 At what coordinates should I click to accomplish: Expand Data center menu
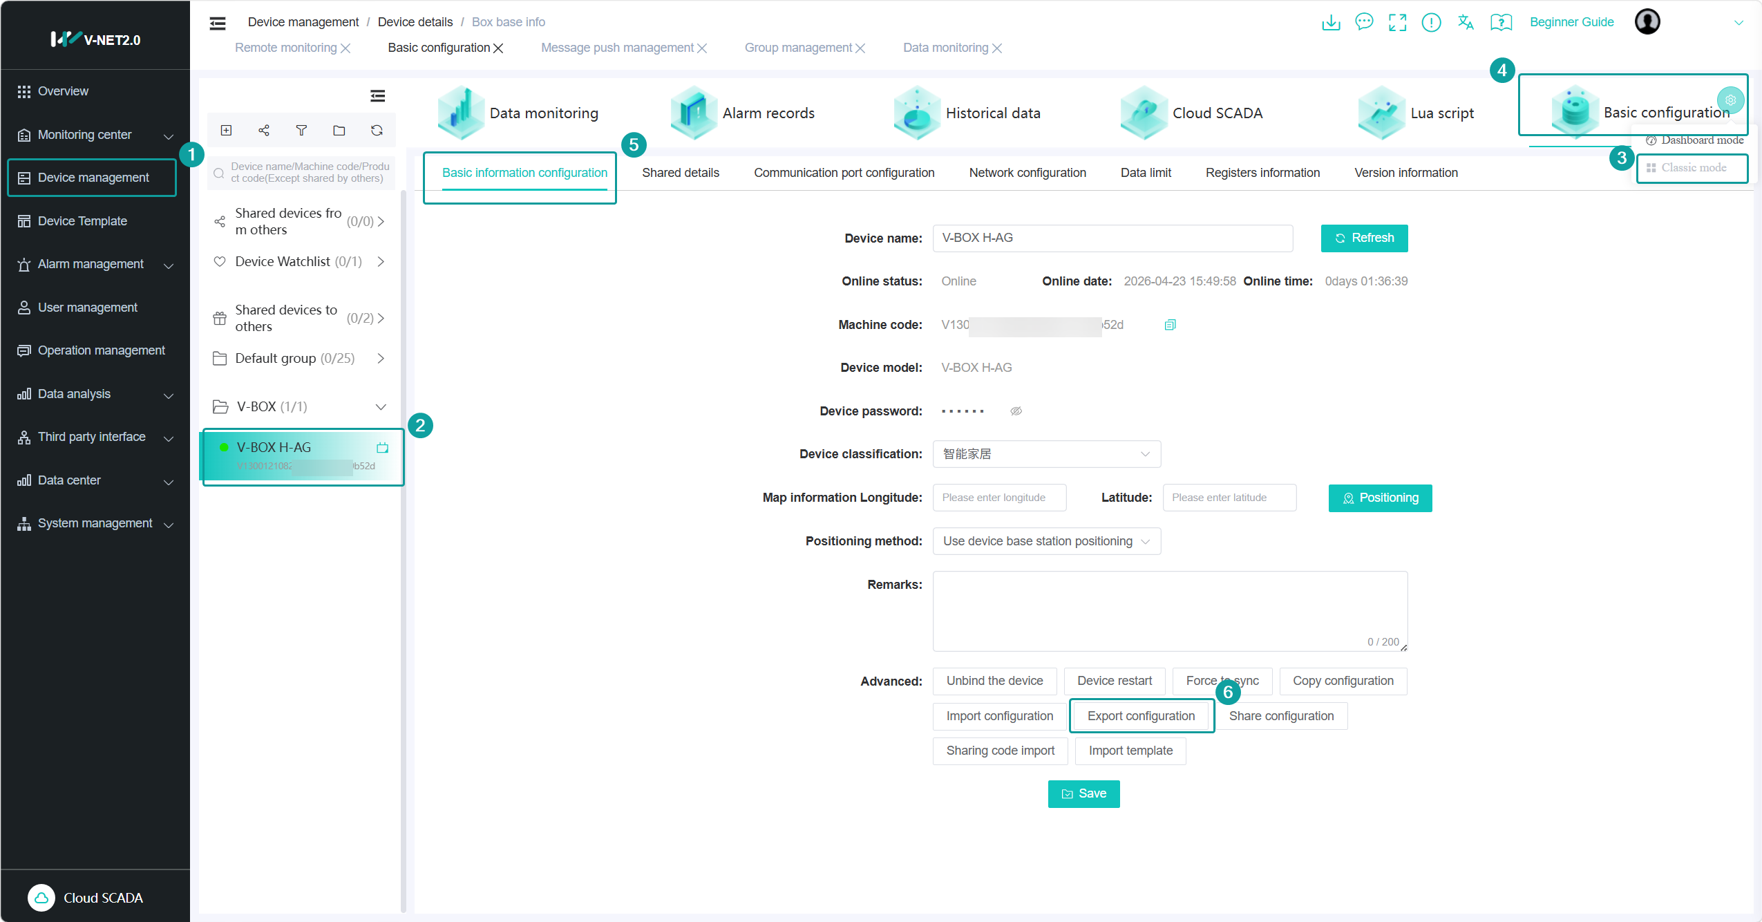tap(168, 482)
